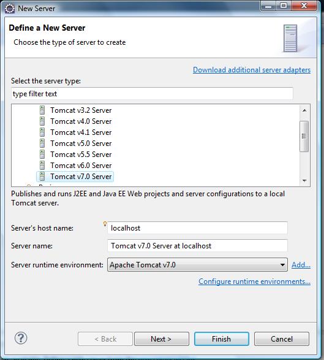Screen dimensions: 324x360
Task: Open Configure runtime environments link
Action: [x=254, y=281]
